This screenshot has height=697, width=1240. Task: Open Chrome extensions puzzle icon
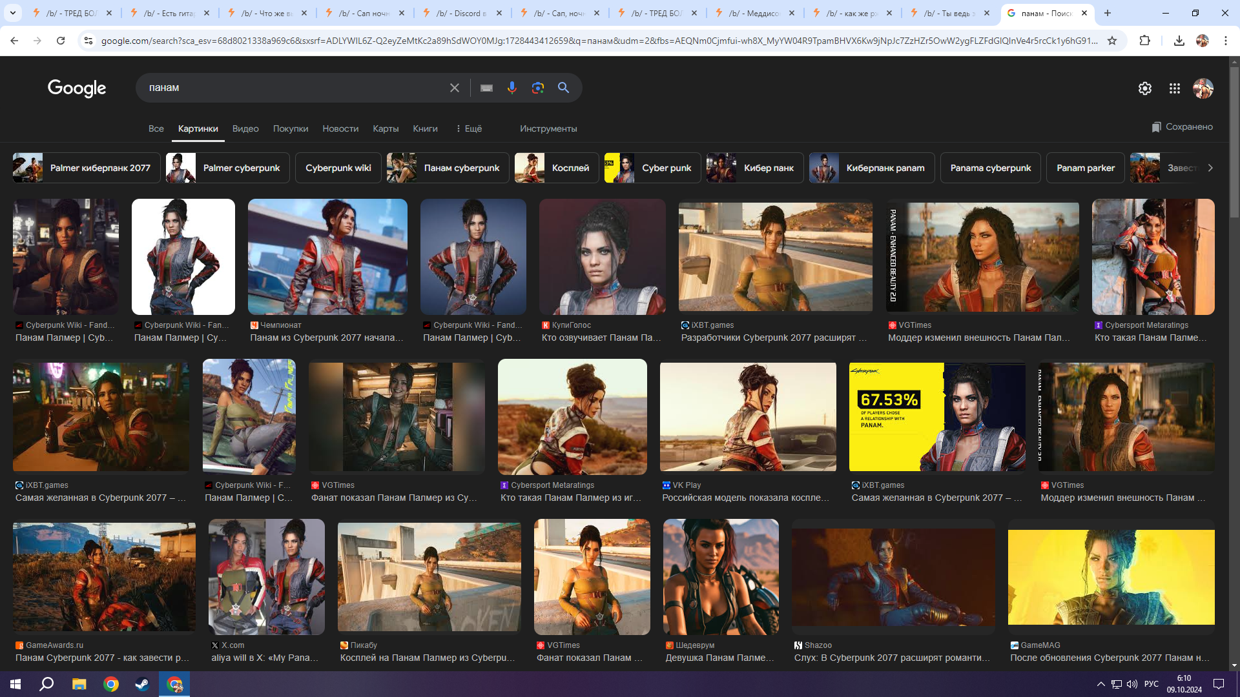tap(1144, 41)
